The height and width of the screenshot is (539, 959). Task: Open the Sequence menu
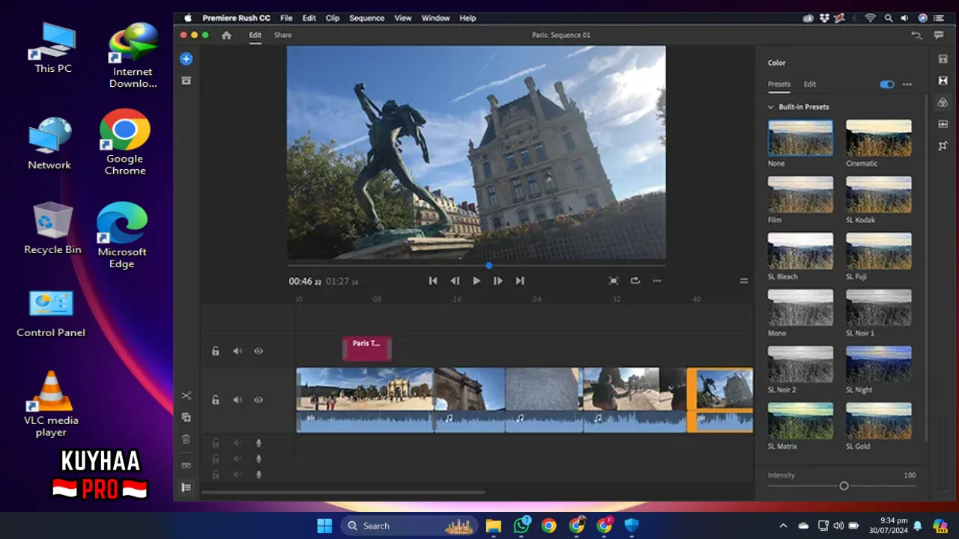coord(367,18)
